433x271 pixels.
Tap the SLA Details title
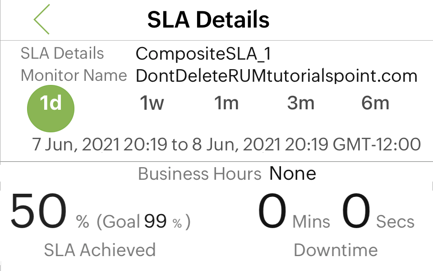tap(208, 20)
